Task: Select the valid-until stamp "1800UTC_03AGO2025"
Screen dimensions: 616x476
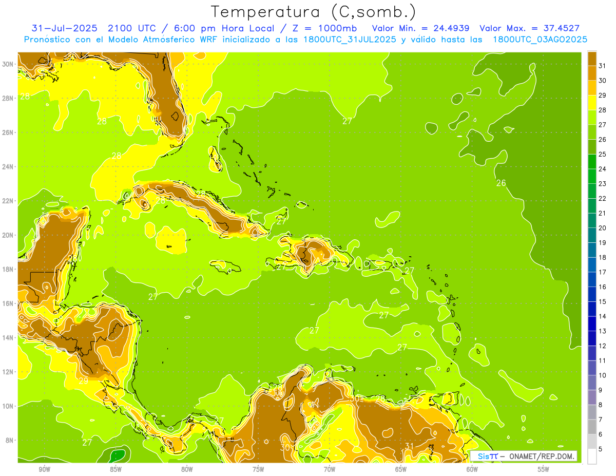Action: 540,40
